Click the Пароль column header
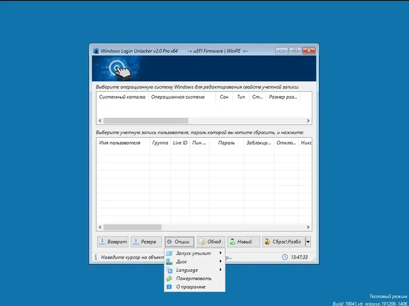The height and width of the screenshot is (306, 409). click(x=226, y=143)
